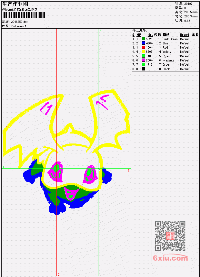Select the Magenta color swatch in row 6
Image resolution: width=200 pixels, height=277 pixels.
(144, 60)
